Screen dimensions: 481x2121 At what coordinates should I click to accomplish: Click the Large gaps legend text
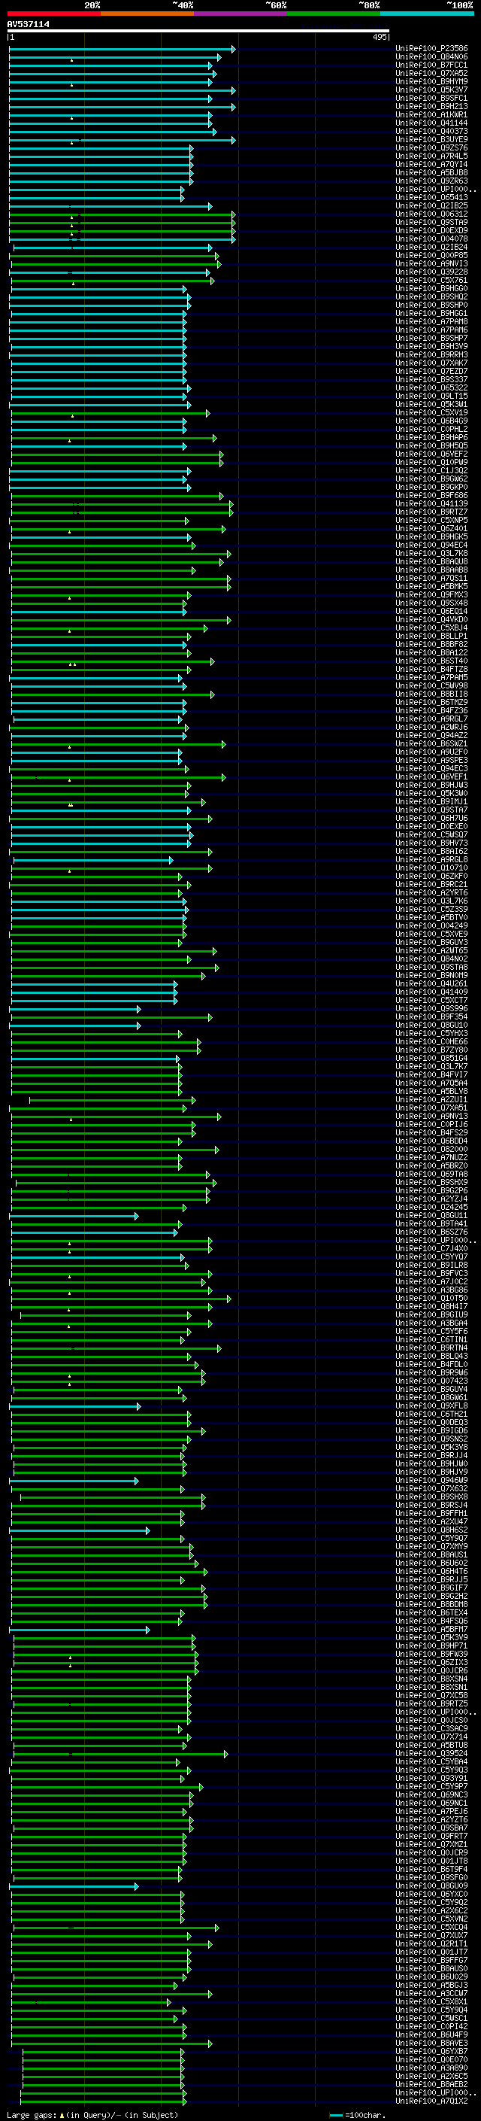pos(92,2115)
